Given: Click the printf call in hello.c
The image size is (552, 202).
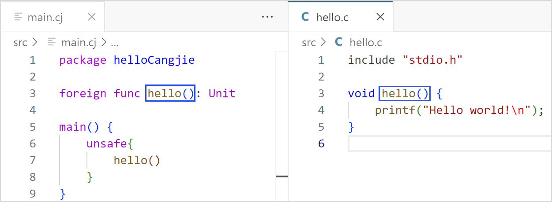Looking at the screenshot, I should tap(394, 110).
